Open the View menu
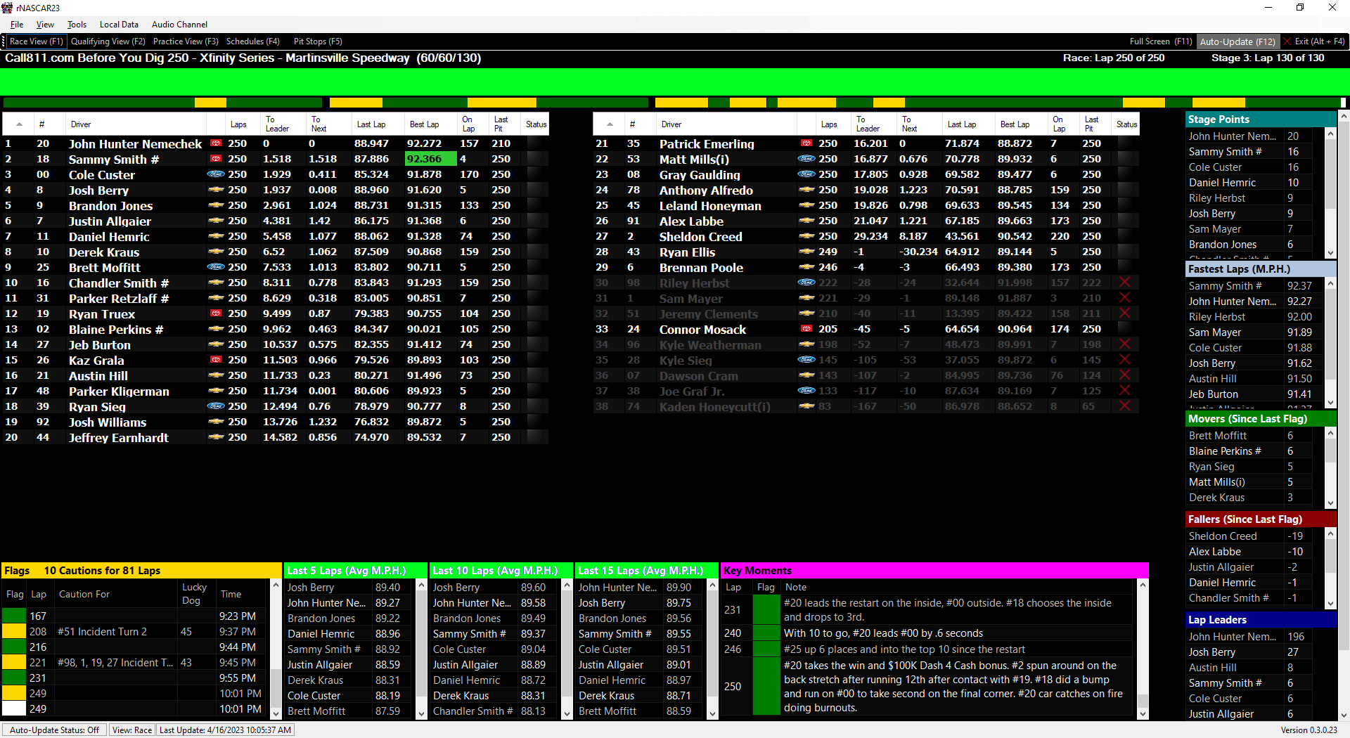 [x=45, y=25]
